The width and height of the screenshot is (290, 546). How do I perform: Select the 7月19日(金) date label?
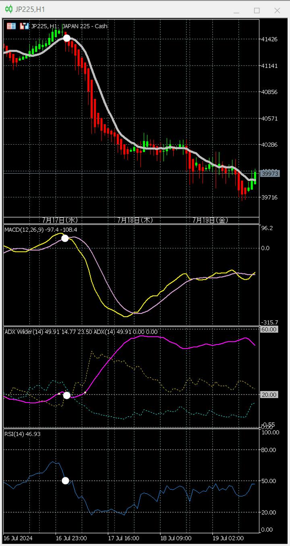[x=210, y=220]
